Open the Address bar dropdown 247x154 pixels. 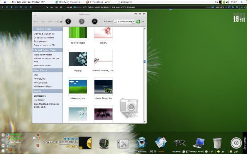point(134,22)
